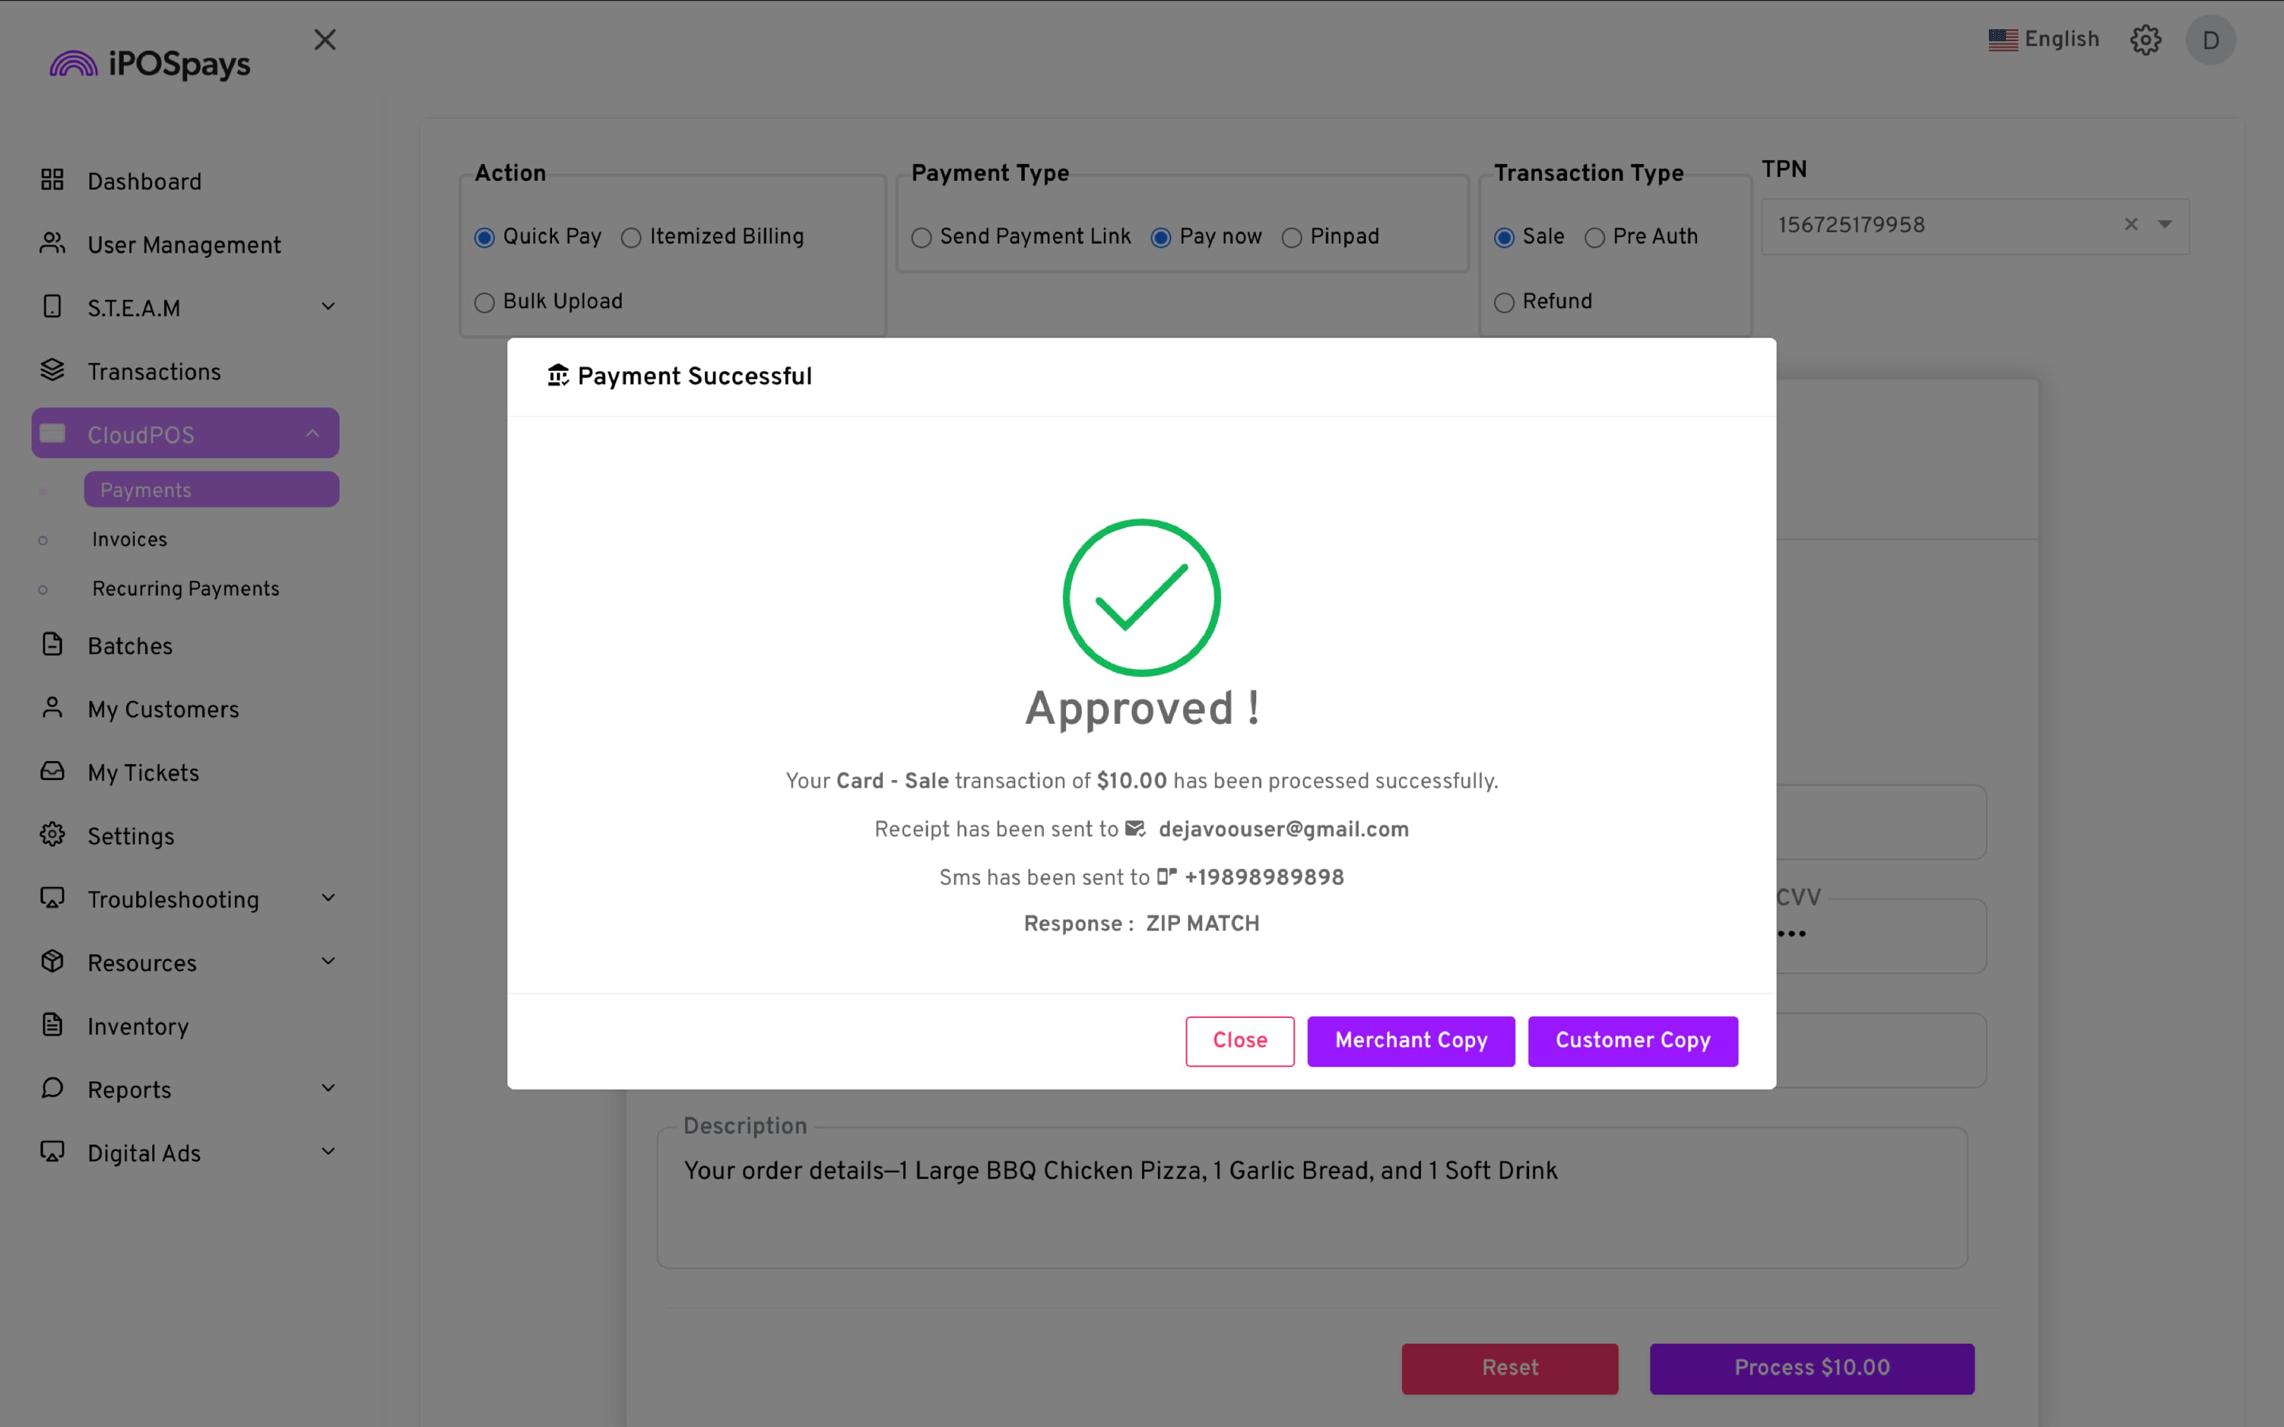Screen dimensions: 2284x1427
Task: Click the User Management people icon
Action: pyautogui.click(x=52, y=244)
